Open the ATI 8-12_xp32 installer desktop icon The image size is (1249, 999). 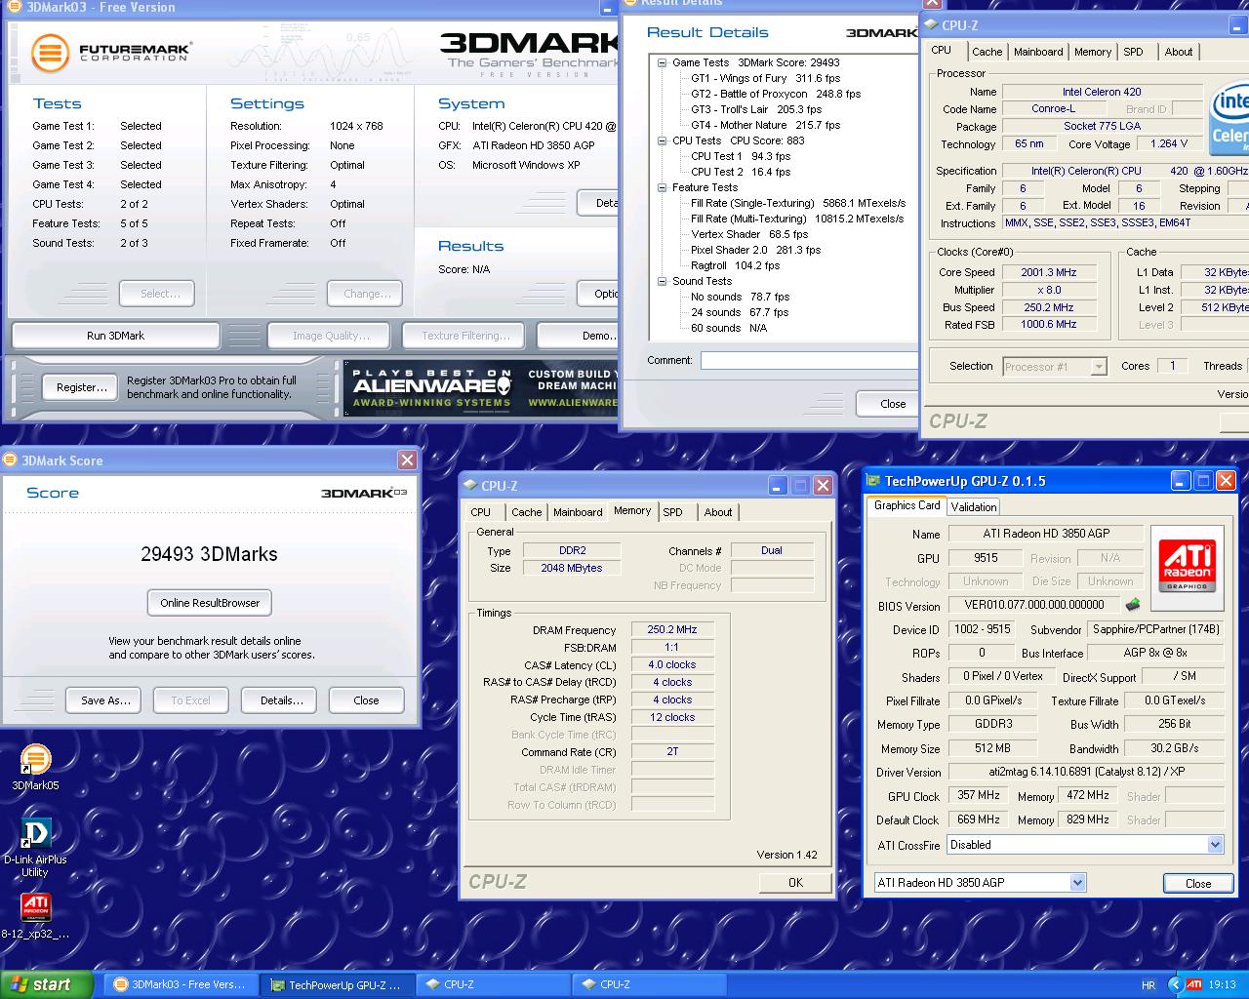pos(35,916)
